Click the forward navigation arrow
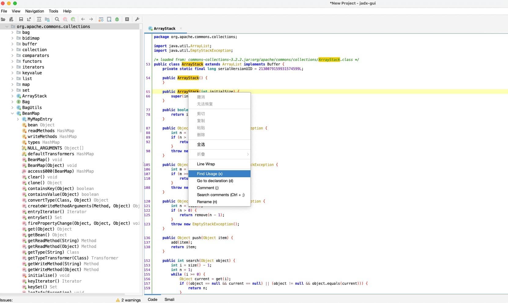Image resolution: width=508 pixels, height=303 pixels. tap(91, 19)
